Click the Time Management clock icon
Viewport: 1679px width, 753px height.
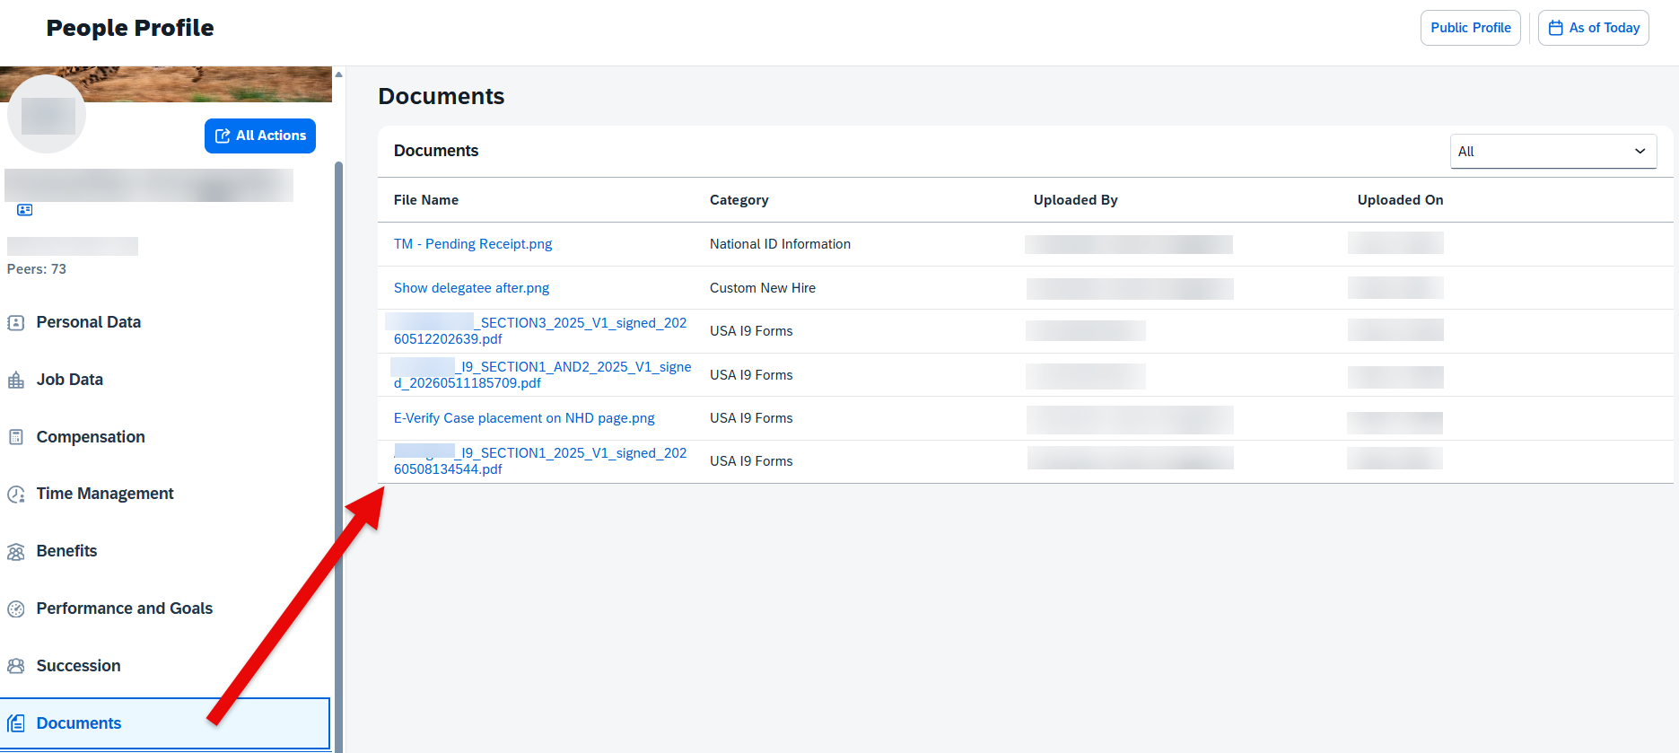pyautogui.click(x=16, y=495)
